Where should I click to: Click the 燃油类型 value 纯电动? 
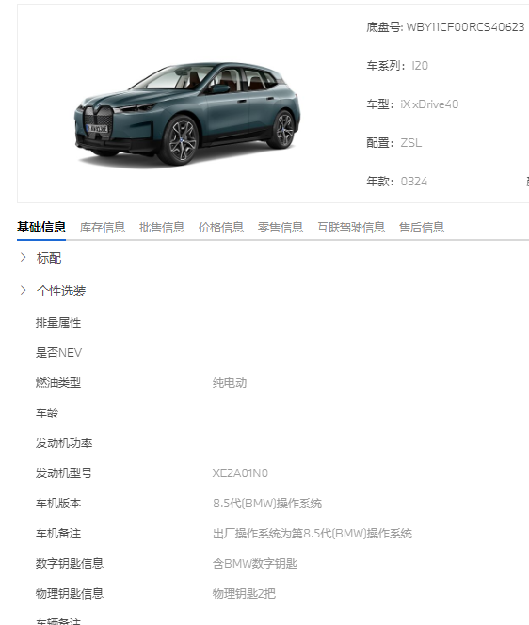tap(230, 383)
